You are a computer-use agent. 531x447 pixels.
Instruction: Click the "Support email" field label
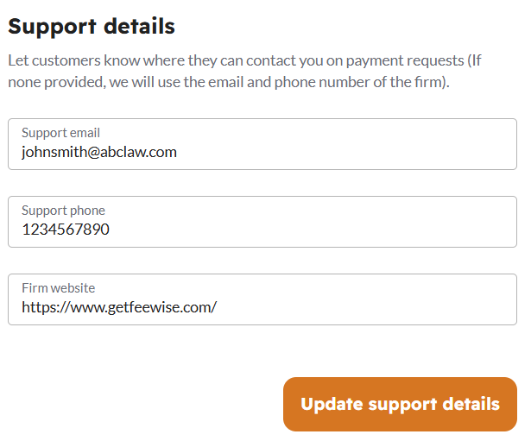60,133
